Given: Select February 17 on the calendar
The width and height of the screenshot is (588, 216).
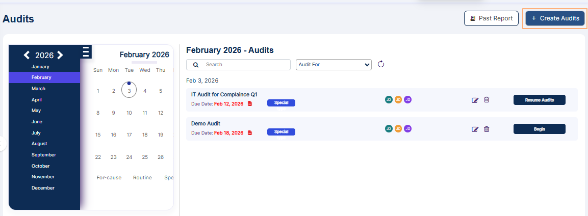Looking at the screenshot, I should [x=129, y=135].
